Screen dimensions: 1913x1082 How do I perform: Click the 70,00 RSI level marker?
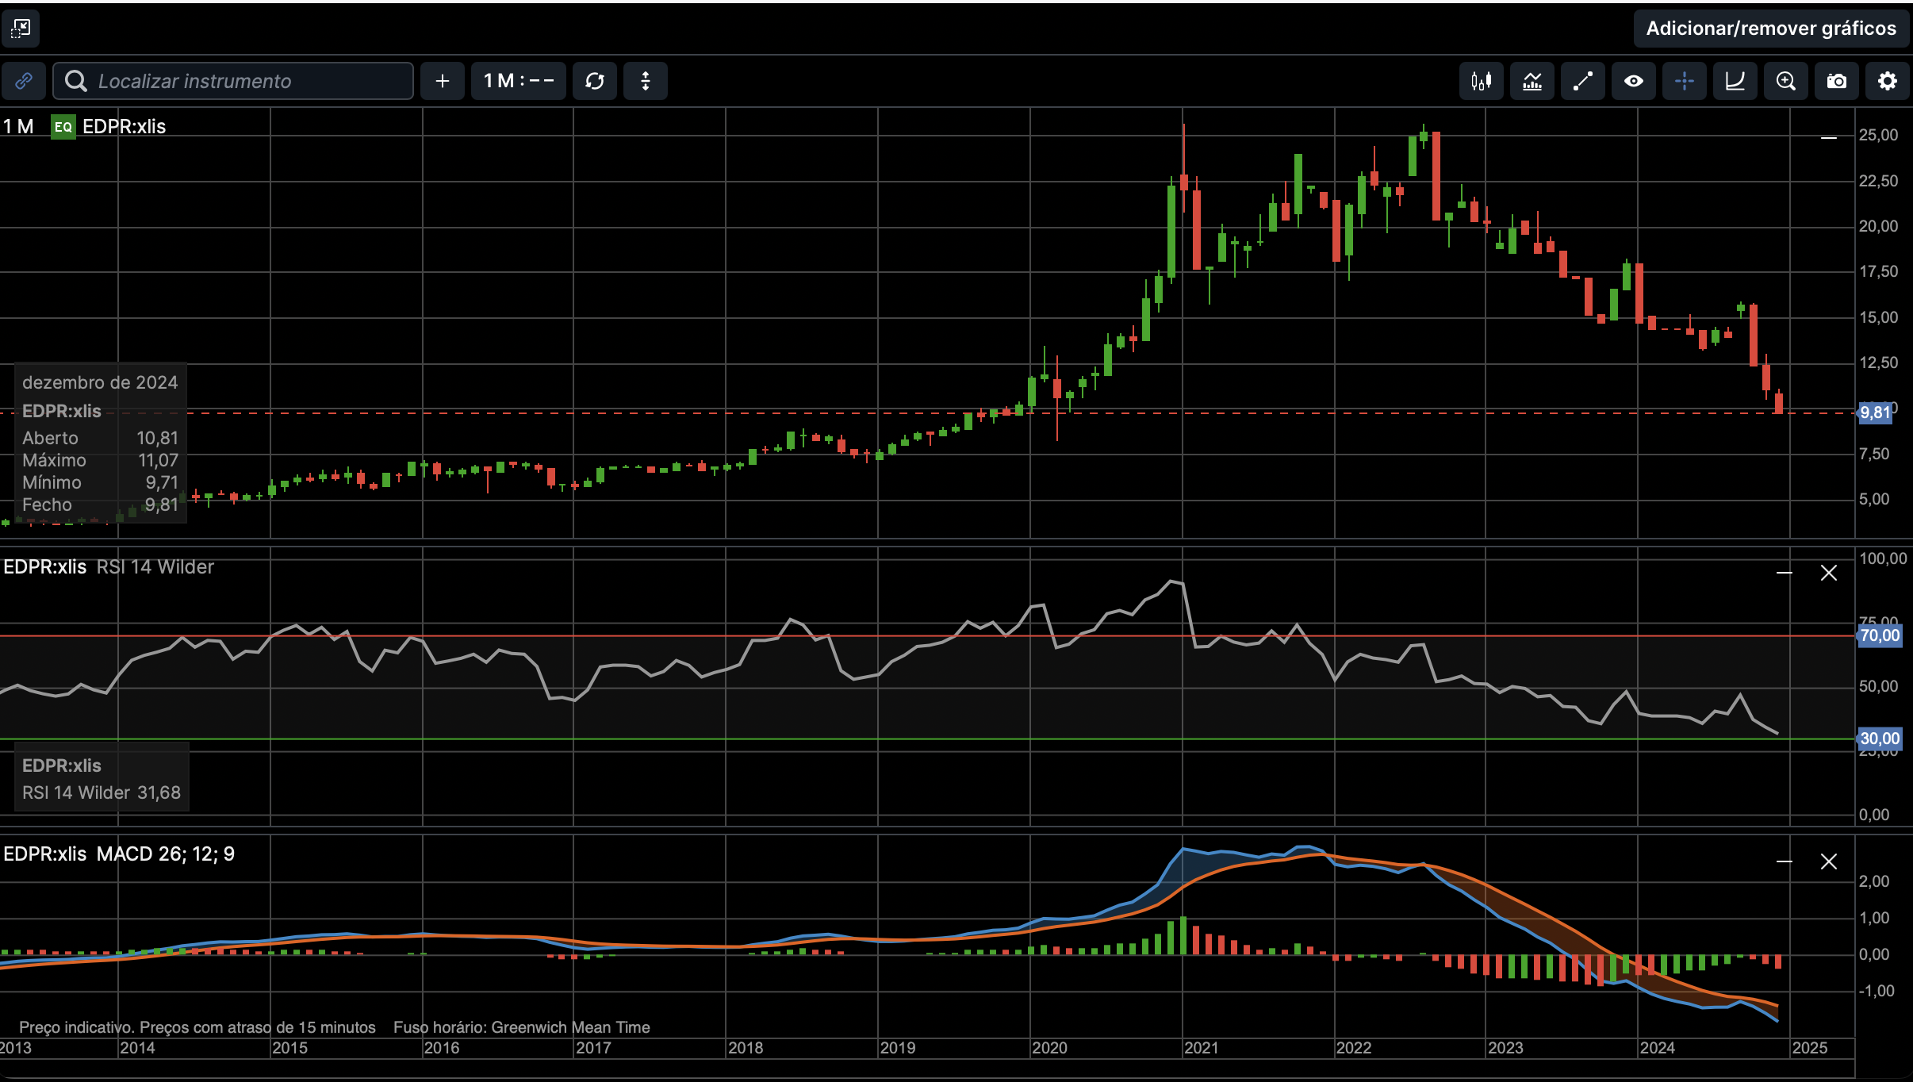(x=1880, y=635)
